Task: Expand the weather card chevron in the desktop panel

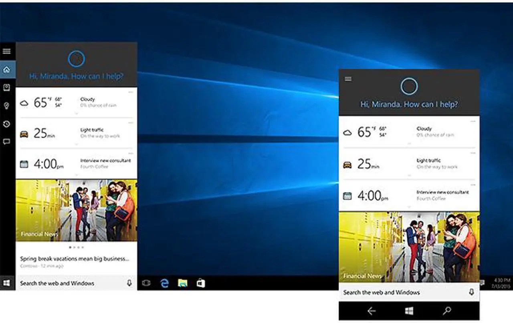Action: tap(76, 114)
